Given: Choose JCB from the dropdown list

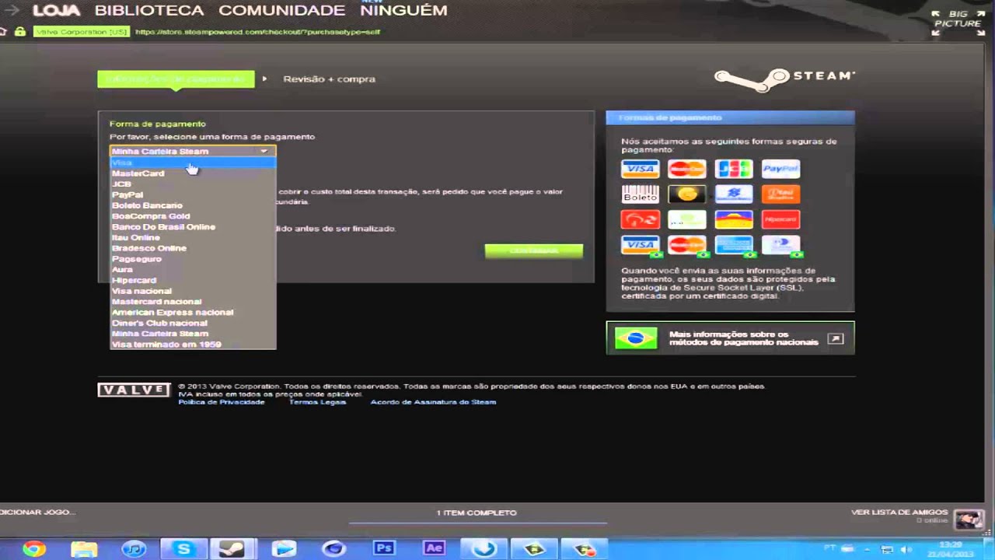Looking at the screenshot, I should click(x=193, y=184).
